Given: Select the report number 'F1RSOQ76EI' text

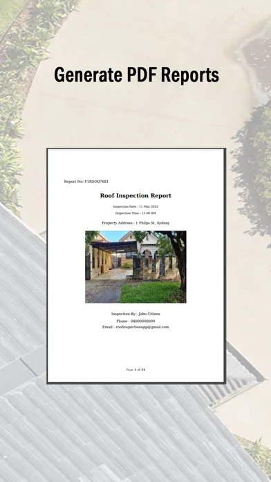Looking at the screenshot, I should [96, 181].
